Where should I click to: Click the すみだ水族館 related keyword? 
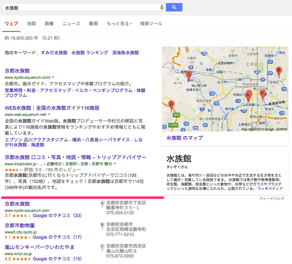click(x=54, y=53)
